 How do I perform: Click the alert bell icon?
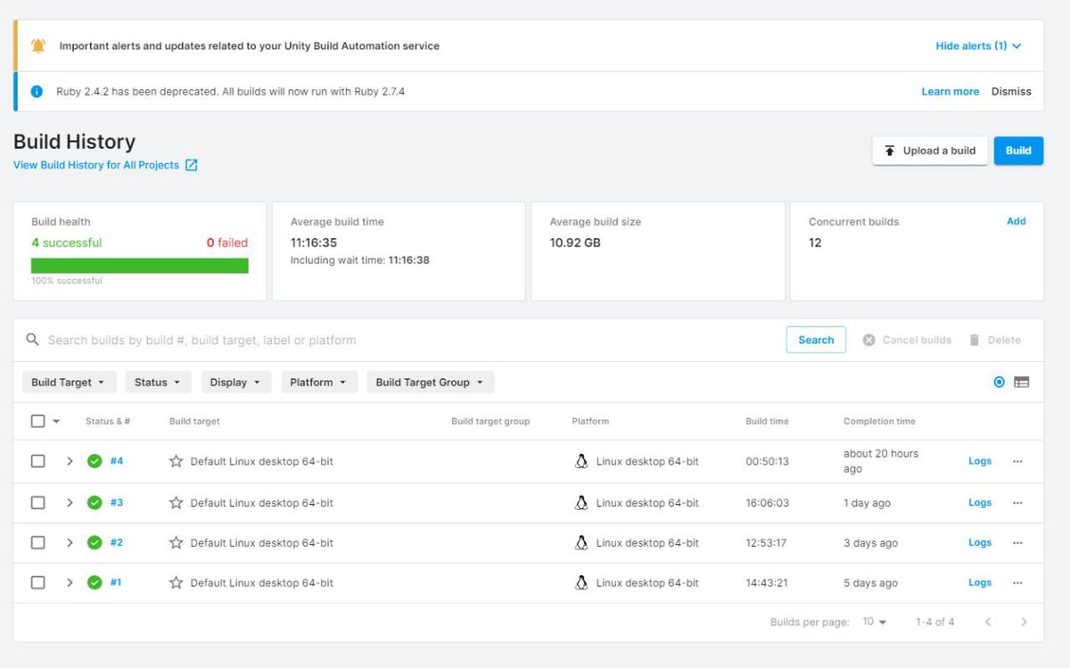(x=37, y=45)
